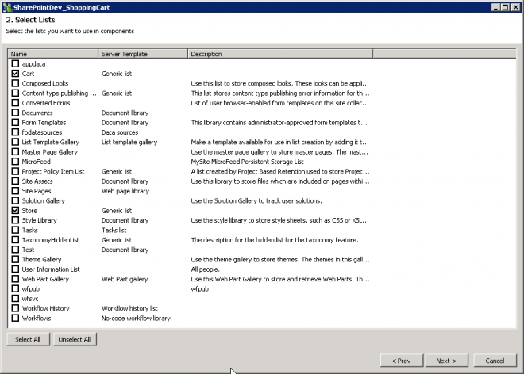Sort by the Server Template column header
The width and height of the screenshot is (524, 374).
pyautogui.click(x=143, y=54)
